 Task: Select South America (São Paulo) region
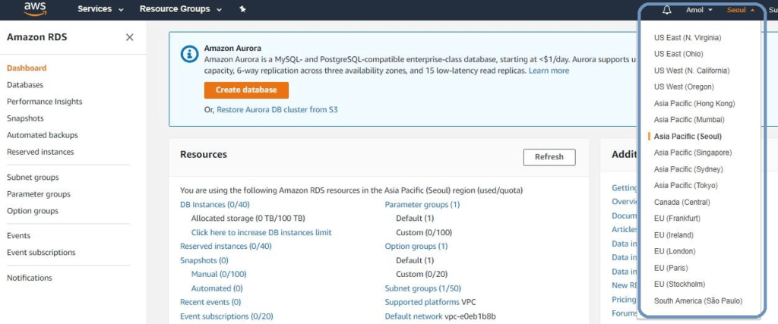(698, 301)
